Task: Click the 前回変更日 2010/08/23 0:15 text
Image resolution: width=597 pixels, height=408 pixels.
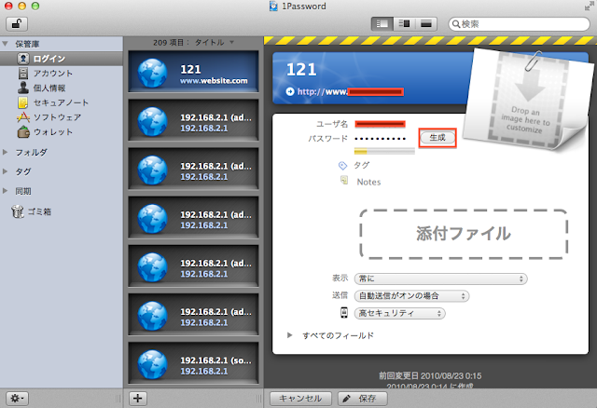Action: (430, 376)
